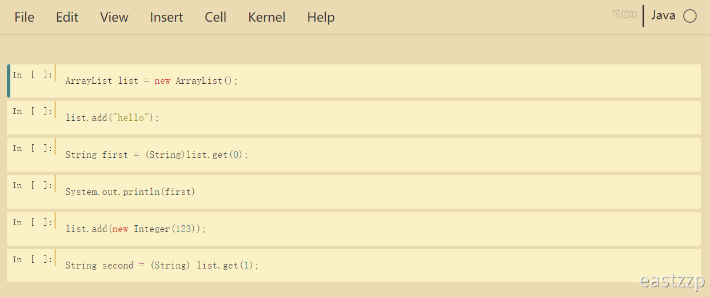
Task: Open the Kernel menu
Action: (267, 17)
